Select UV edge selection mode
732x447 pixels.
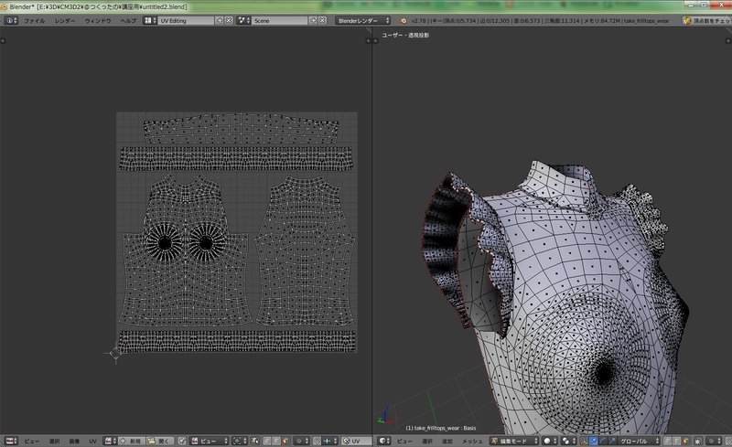275,441
